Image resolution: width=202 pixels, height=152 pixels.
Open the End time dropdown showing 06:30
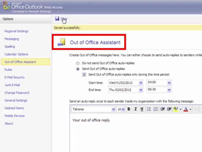[x=169, y=90]
